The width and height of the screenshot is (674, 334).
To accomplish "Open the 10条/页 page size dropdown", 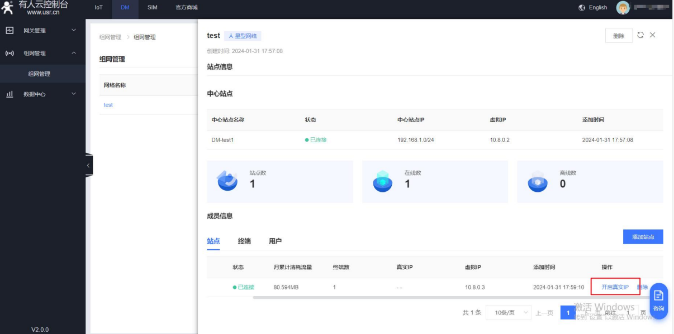I will (509, 313).
